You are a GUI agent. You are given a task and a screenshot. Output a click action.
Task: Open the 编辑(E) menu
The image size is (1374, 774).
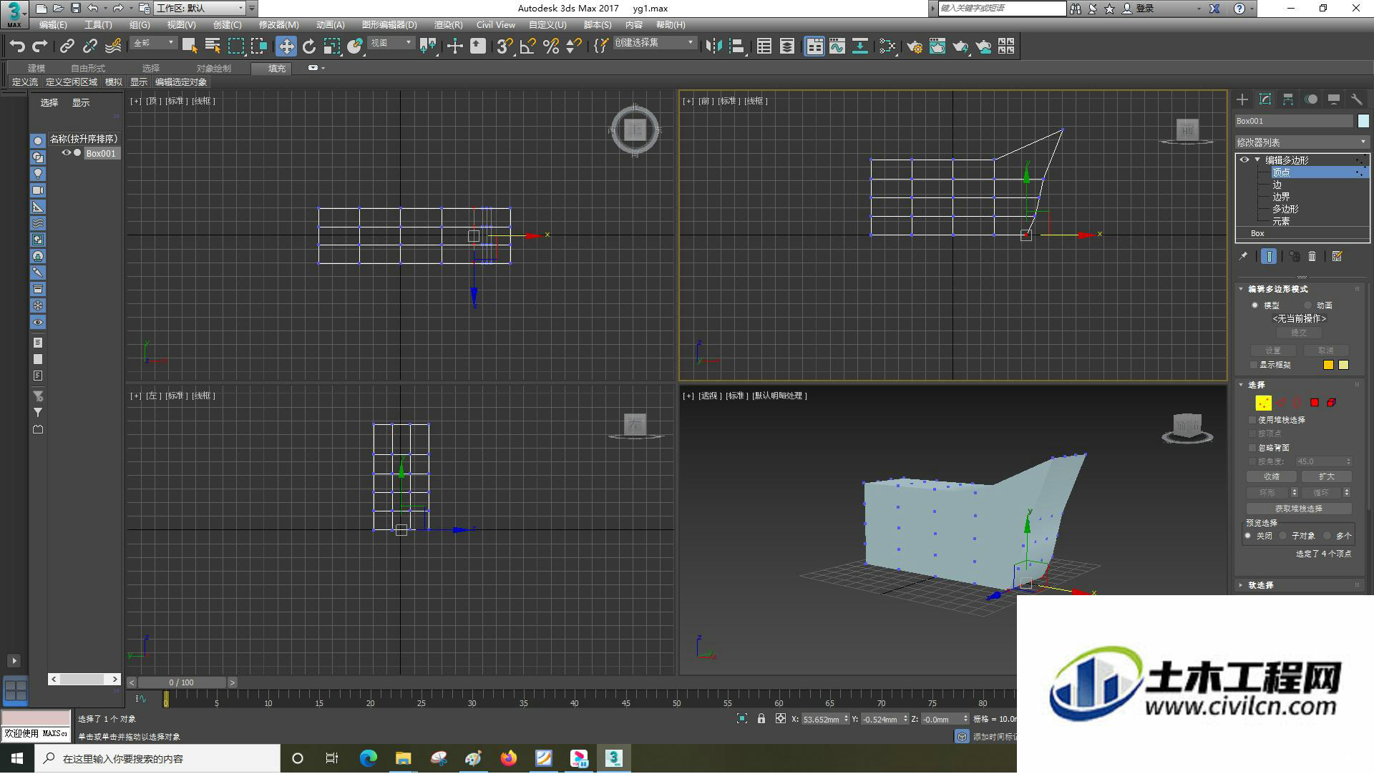[x=53, y=25]
